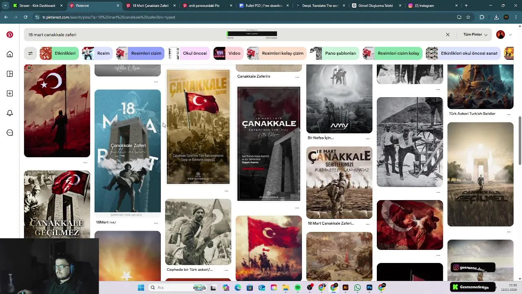The height and width of the screenshot is (294, 522).
Task: Select the Resim filter chip
Action: [97, 53]
